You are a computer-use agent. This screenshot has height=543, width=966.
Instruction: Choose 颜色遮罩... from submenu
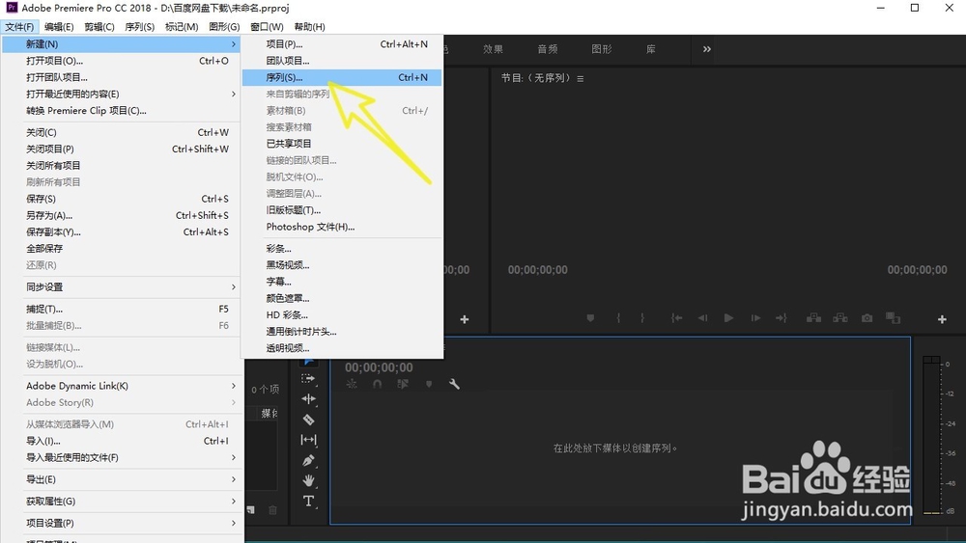coord(342,298)
